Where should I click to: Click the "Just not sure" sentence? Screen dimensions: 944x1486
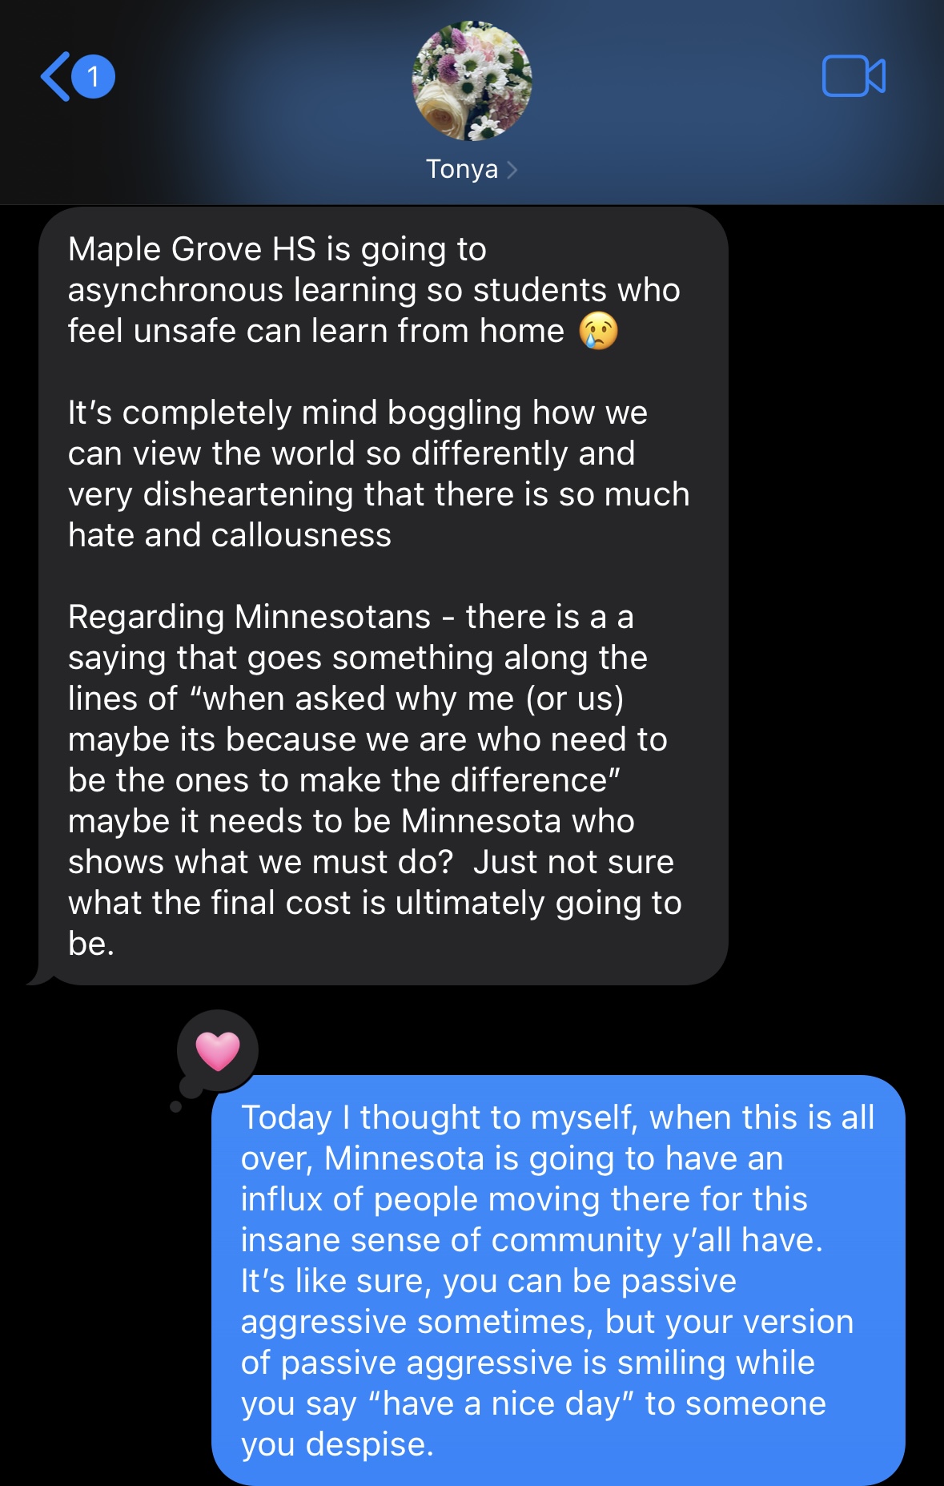tap(573, 862)
